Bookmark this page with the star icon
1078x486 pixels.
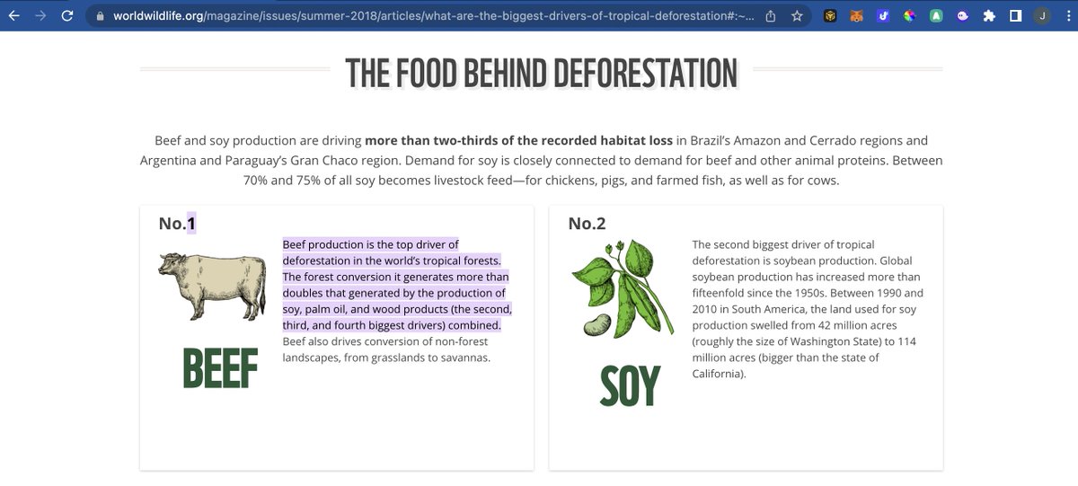coord(796,15)
